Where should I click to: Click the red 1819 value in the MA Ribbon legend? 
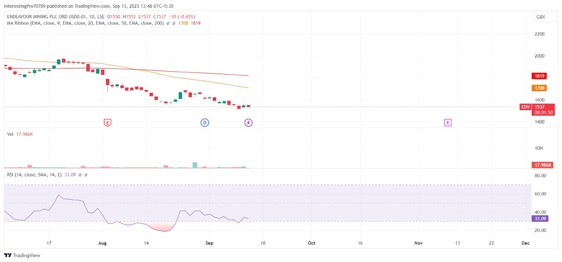tap(196, 23)
